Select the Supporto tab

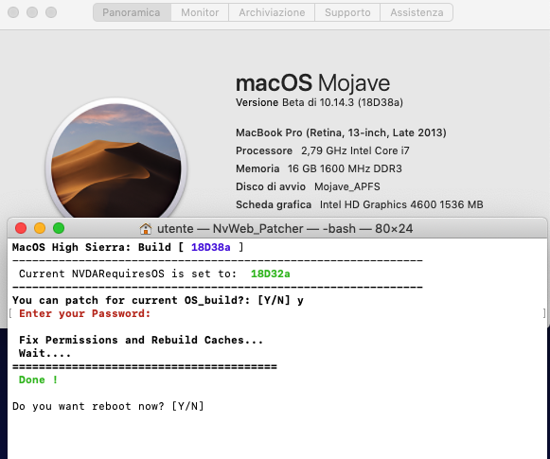coord(347,12)
